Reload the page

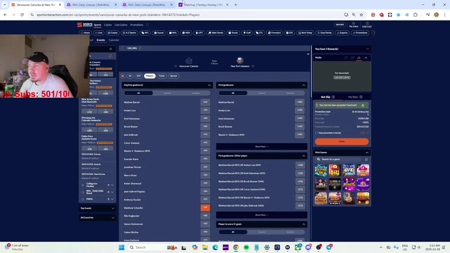(x=22, y=15)
